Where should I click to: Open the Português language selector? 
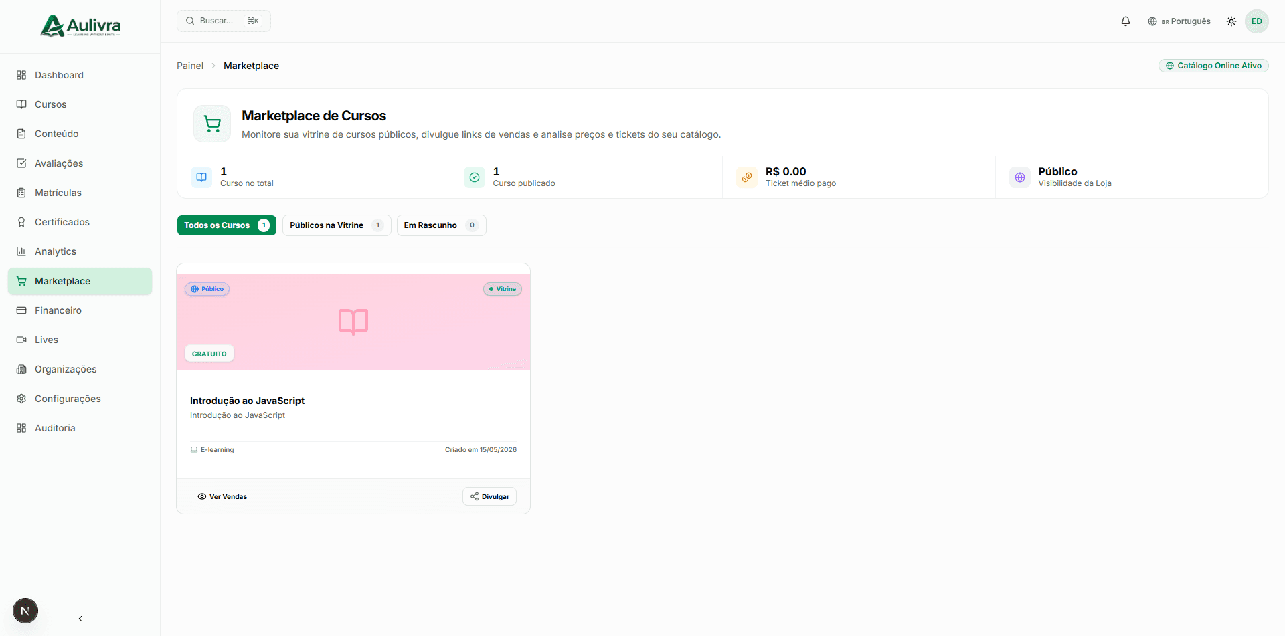click(1179, 21)
